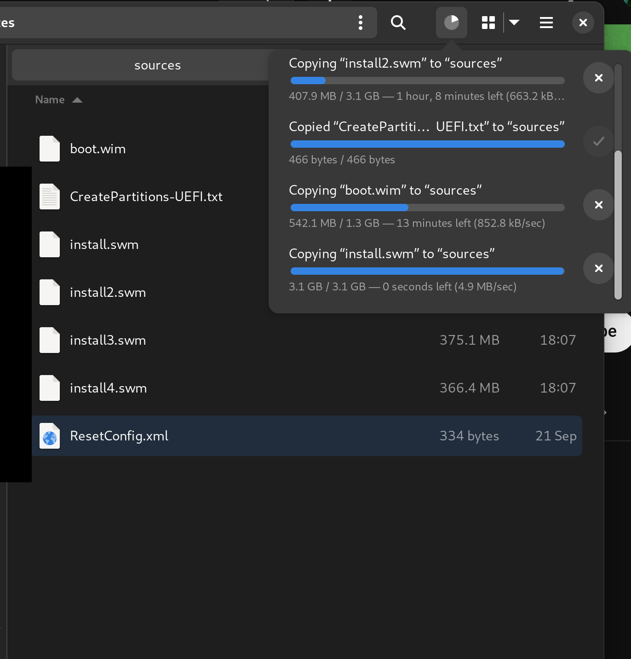Open the search magnifier icon
The image size is (631, 659).
pyautogui.click(x=398, y=23)
